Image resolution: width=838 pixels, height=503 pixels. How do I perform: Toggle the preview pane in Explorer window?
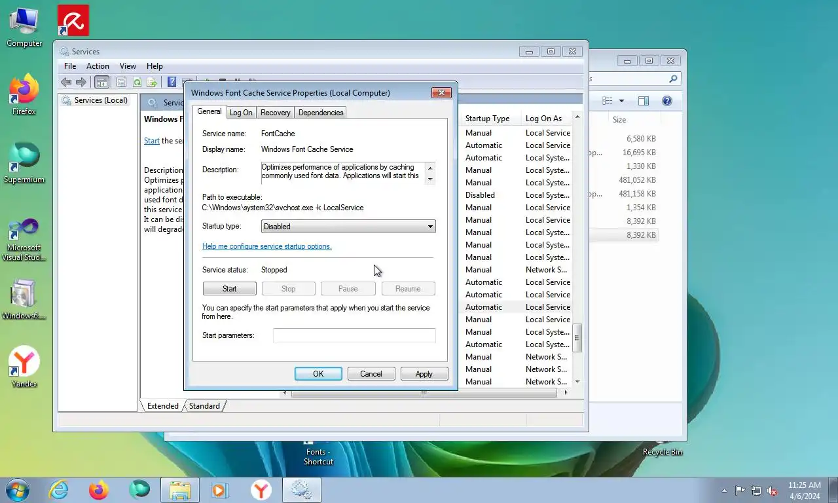coord(644,101)
